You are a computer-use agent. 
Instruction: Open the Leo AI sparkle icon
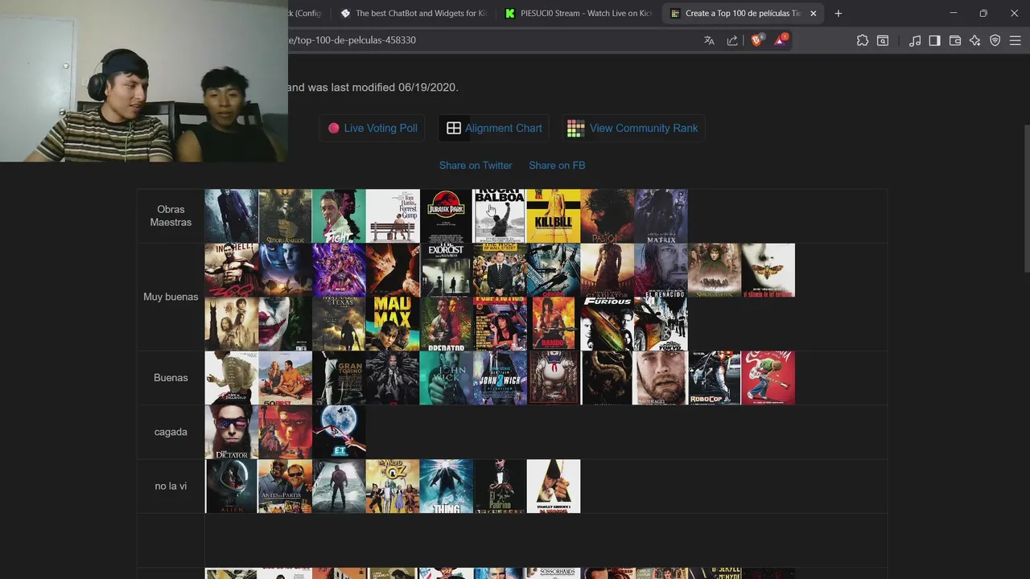pyautogui.click(x=975, y=40)
